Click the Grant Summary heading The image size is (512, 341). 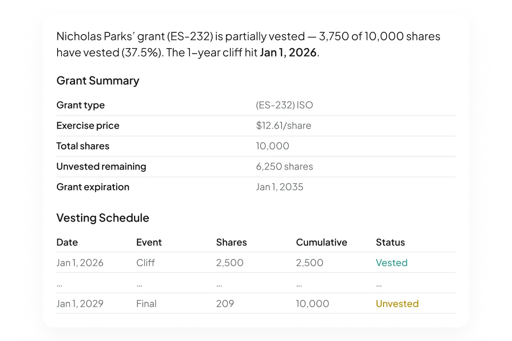point(98,81)
